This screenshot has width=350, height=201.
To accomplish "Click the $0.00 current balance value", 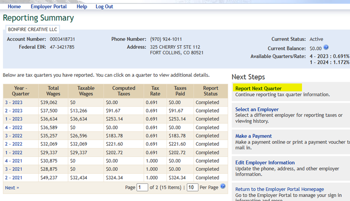I will point(315,48).
